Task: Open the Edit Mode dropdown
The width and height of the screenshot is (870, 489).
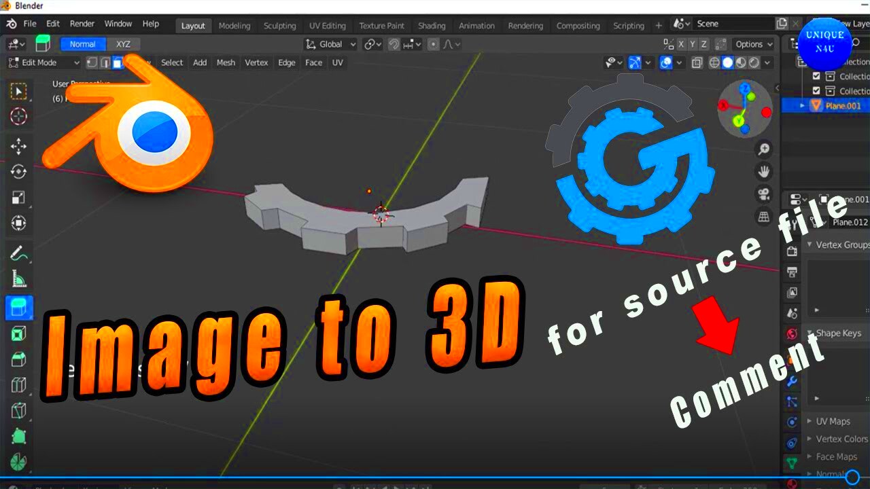Action: (x=43, y=62)
